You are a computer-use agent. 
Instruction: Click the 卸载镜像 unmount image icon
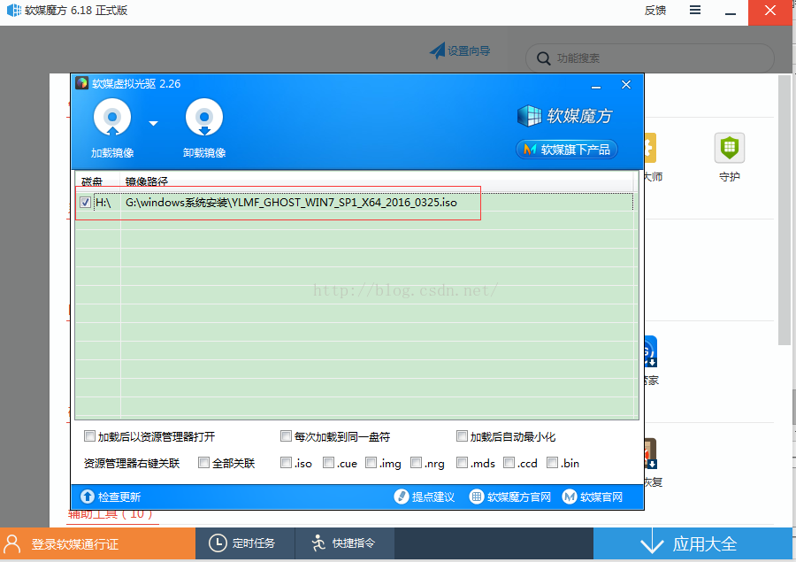(204, 118)
